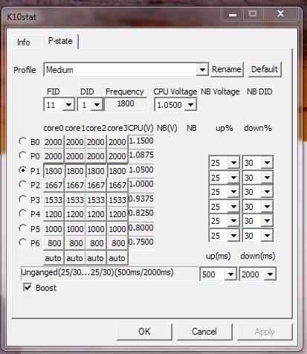Image resolution: width=307 pixels, height=354 pixels.
Task: Maximize the K10stat window
Action: point(253,14)
